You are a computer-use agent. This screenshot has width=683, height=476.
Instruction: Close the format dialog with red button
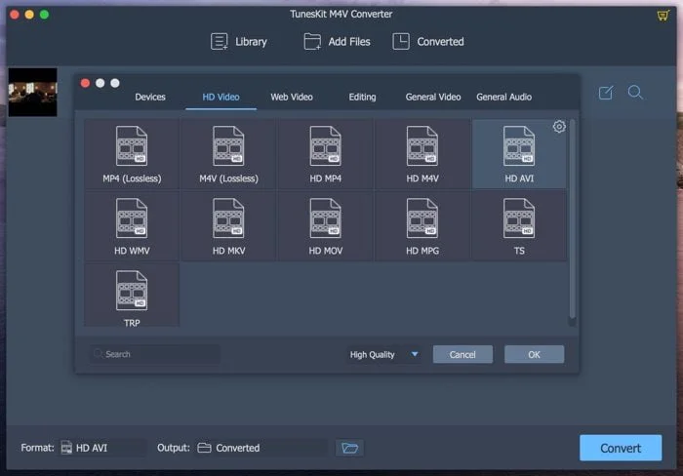[86, 83]
